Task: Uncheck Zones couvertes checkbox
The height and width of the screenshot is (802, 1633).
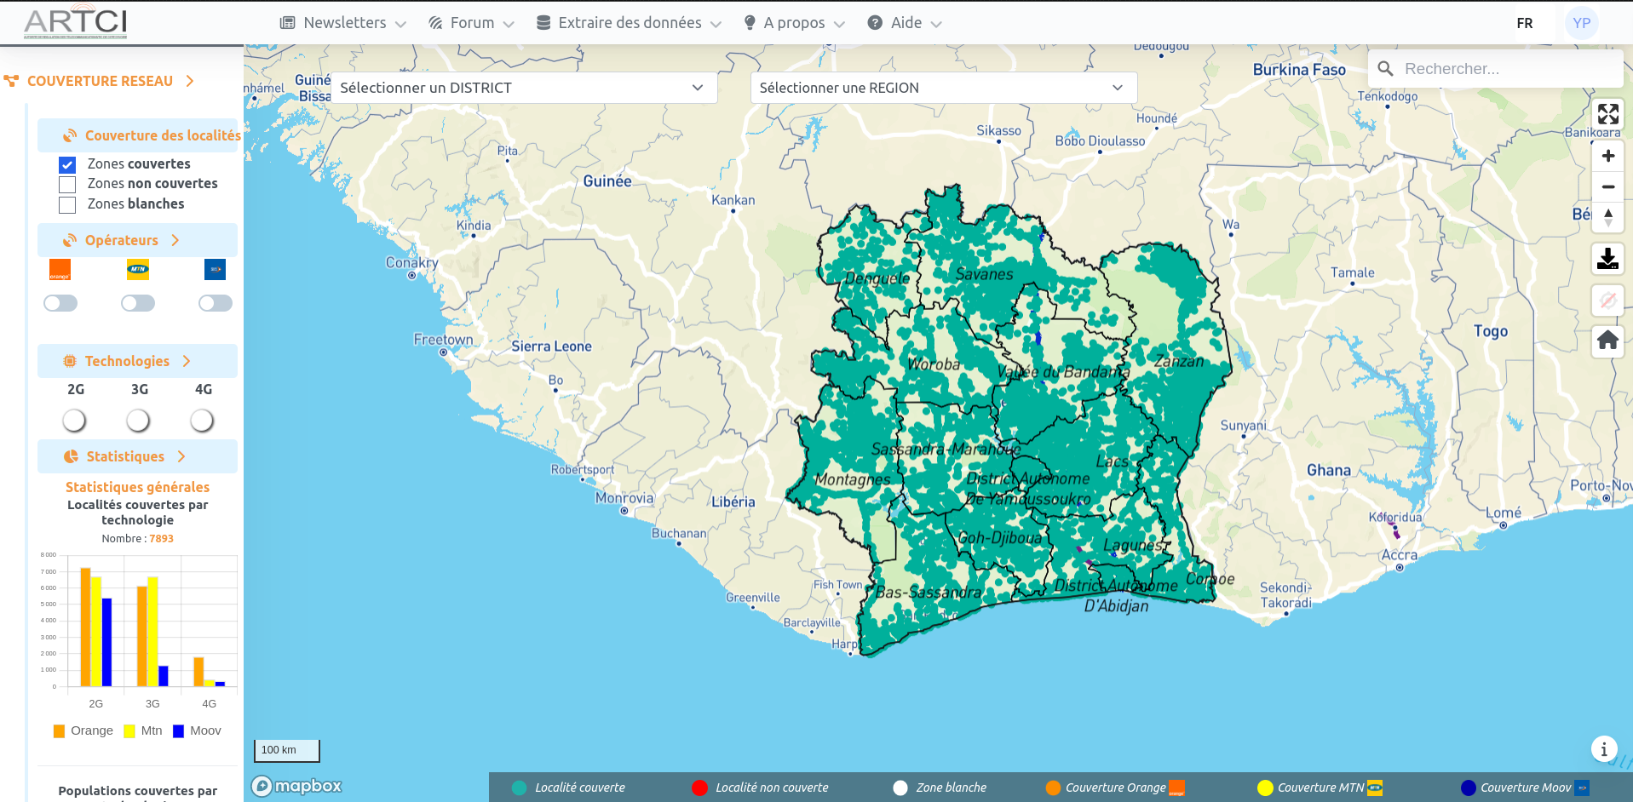Action: (x=67, y=164)
